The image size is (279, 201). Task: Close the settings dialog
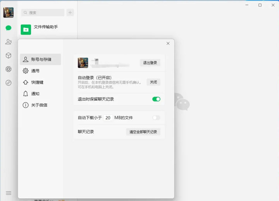pyautogui.click(x=168, y=43)
